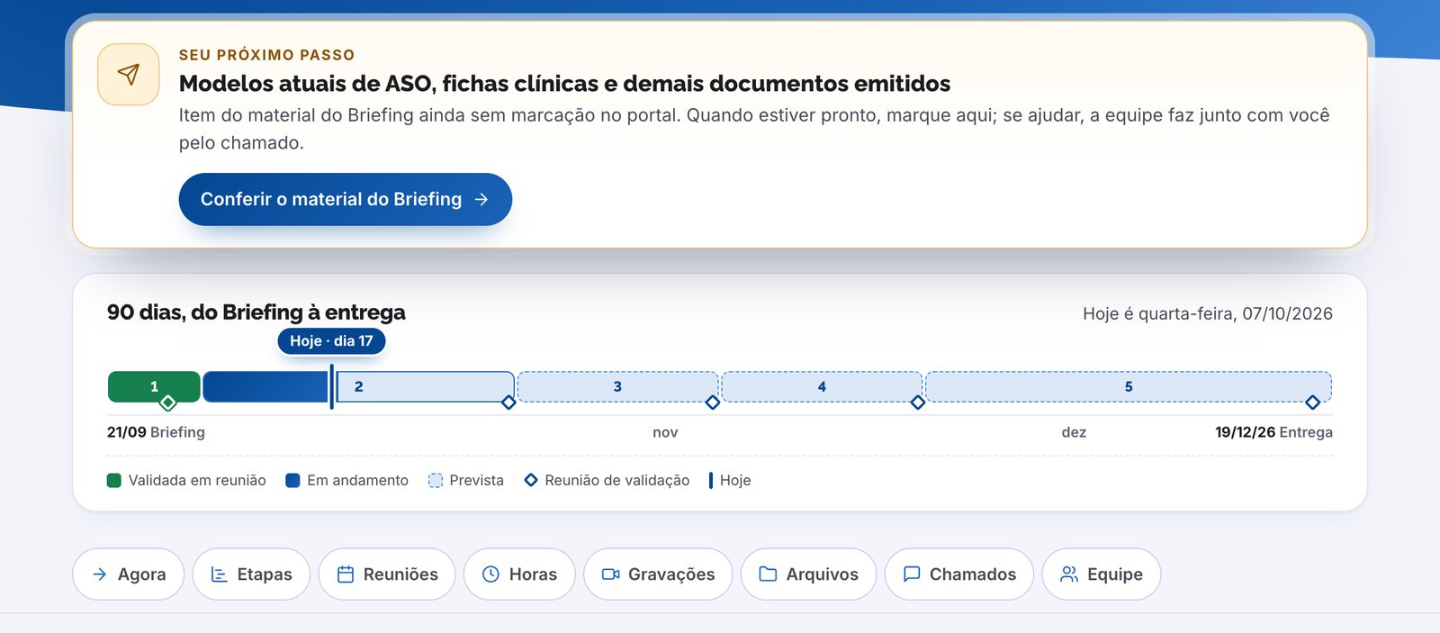Click the 'Validada em reunião' legend text
The image size is (1440, 633).
[x=197, y=481]
